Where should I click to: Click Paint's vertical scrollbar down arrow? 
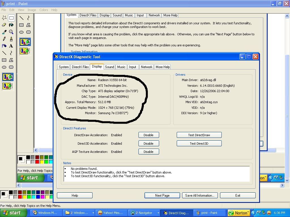287,180
